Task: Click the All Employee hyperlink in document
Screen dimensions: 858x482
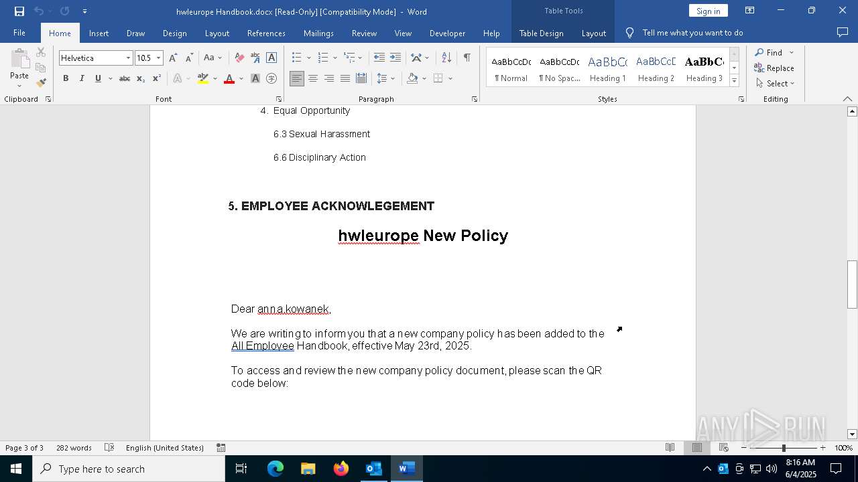Action: click(263, 346)
